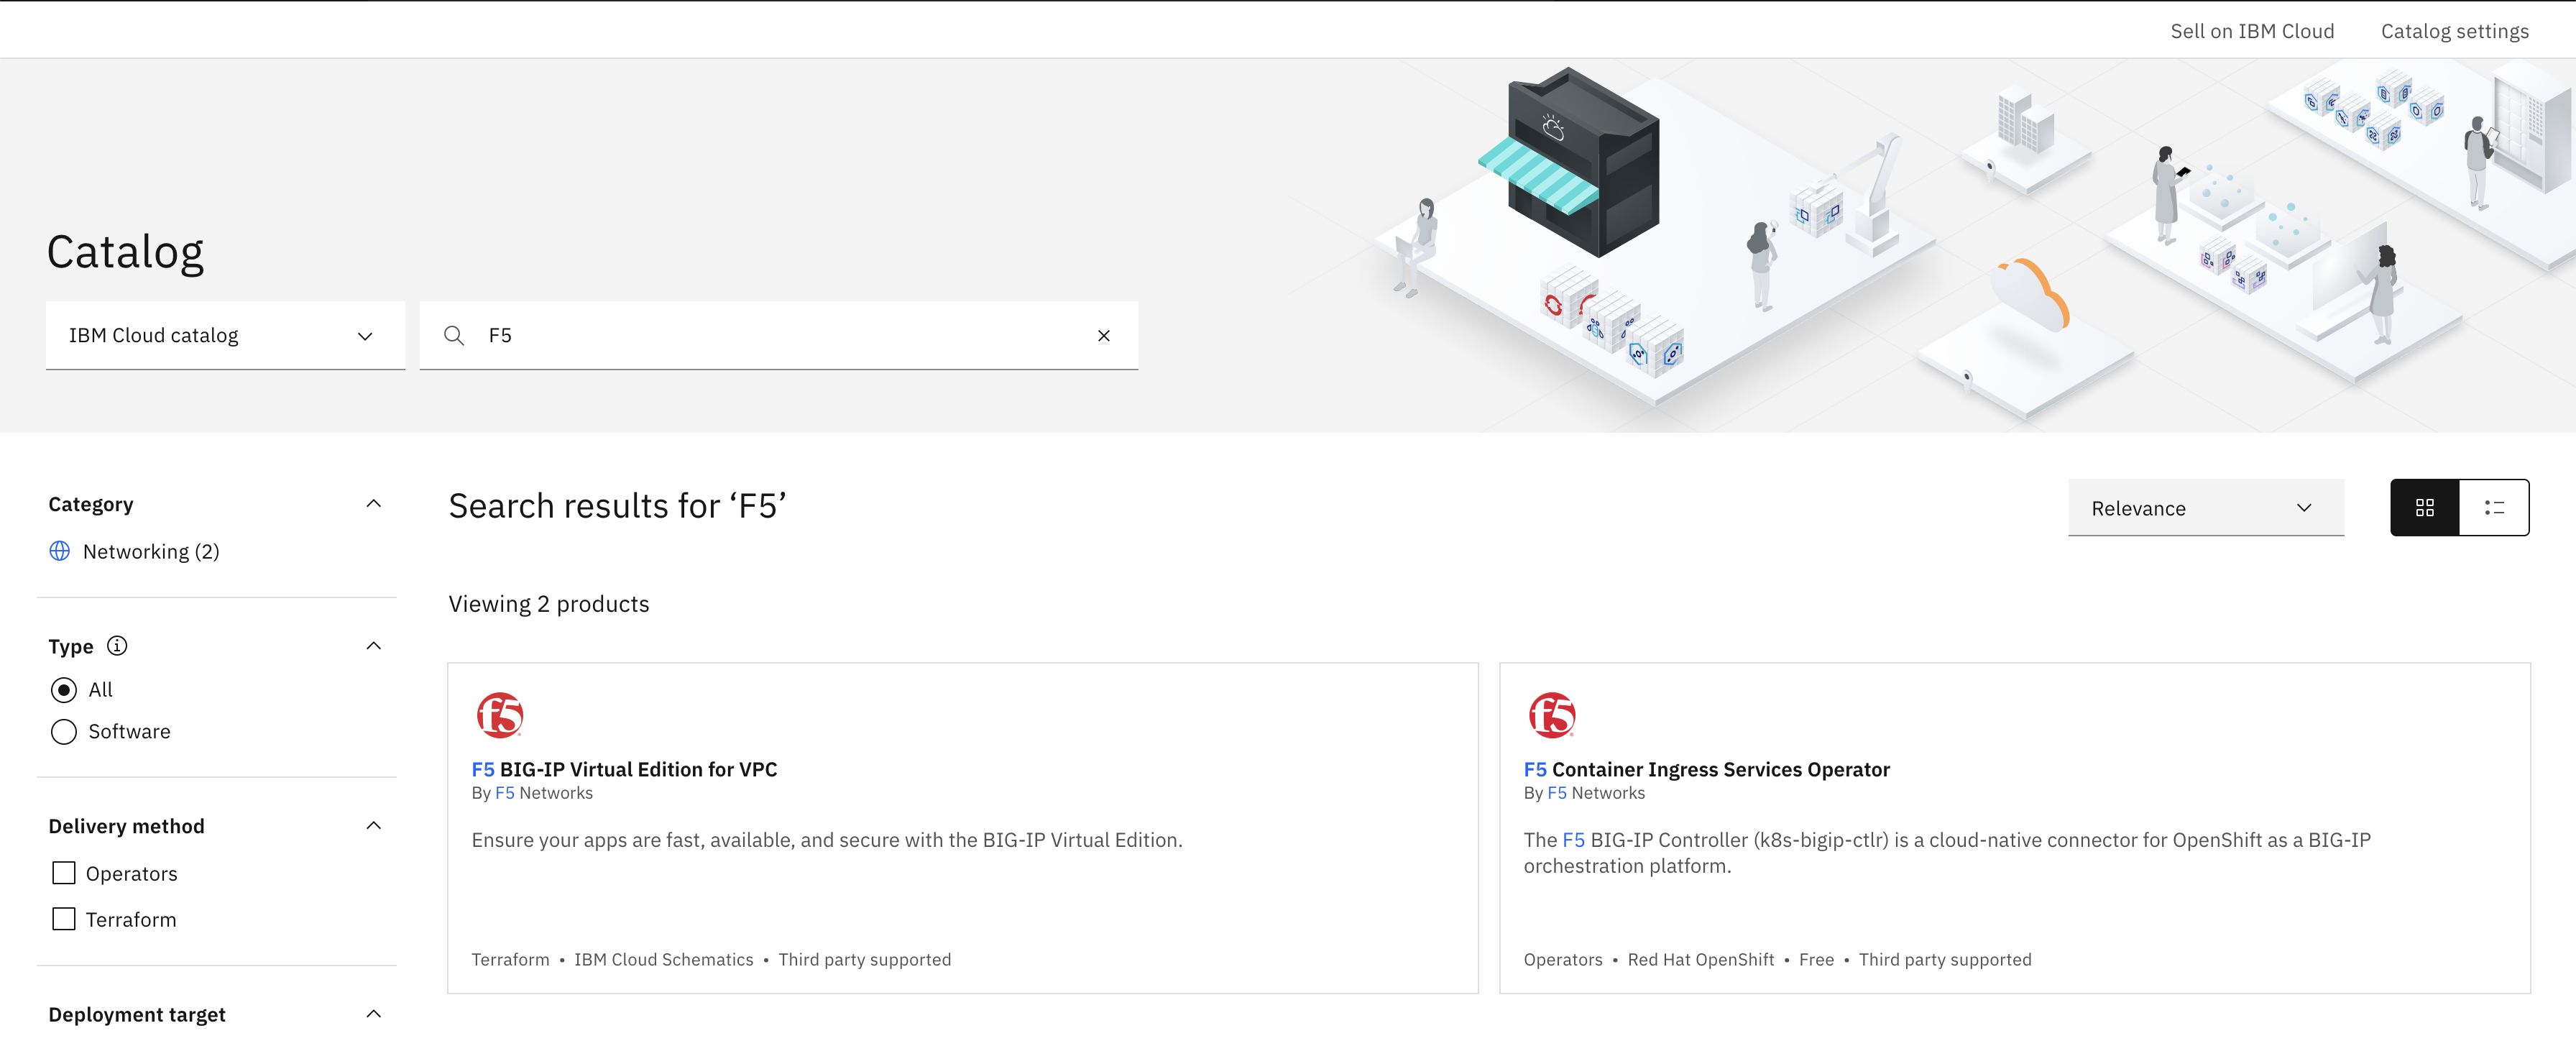Screen dimensions: 2576x1041
Task: Collapse the Category filter section
Action: point(373,504)
